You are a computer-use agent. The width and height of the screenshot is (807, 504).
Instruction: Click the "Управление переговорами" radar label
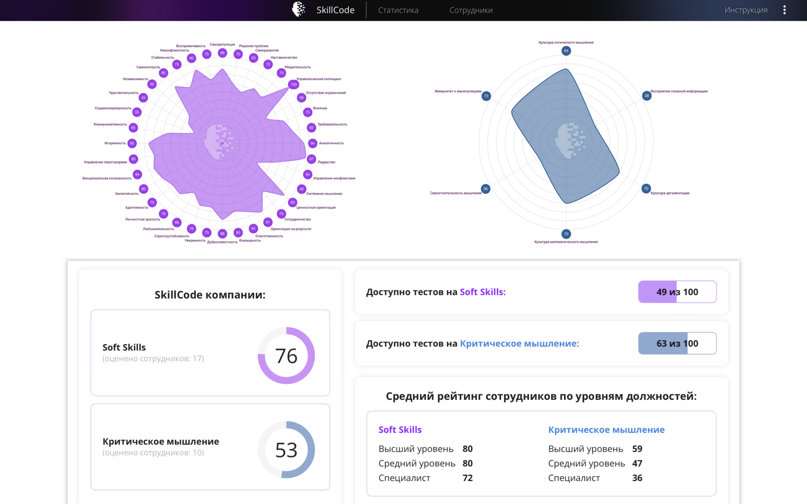106,162
